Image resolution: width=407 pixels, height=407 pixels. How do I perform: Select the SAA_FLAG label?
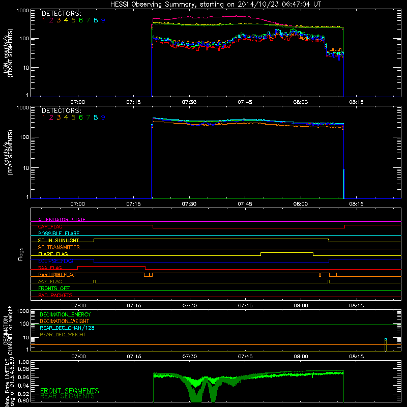[50, 268]
